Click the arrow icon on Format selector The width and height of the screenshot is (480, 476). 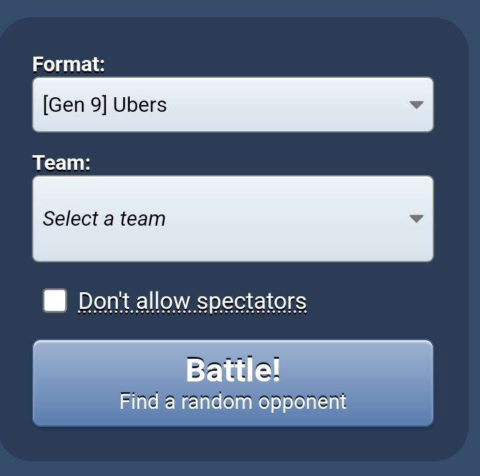coord(416,105)
